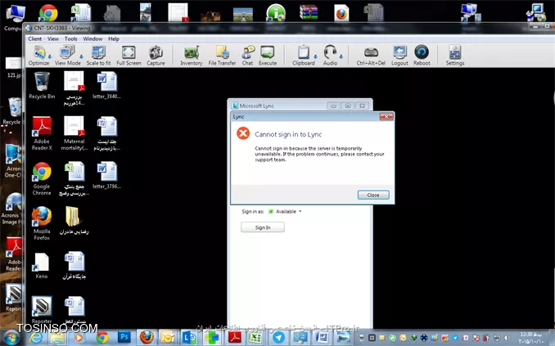This screenshot has width=555, height=346.
Task: Open Internet Explorer from the taskbar
Action: click(x=36, y=337)
